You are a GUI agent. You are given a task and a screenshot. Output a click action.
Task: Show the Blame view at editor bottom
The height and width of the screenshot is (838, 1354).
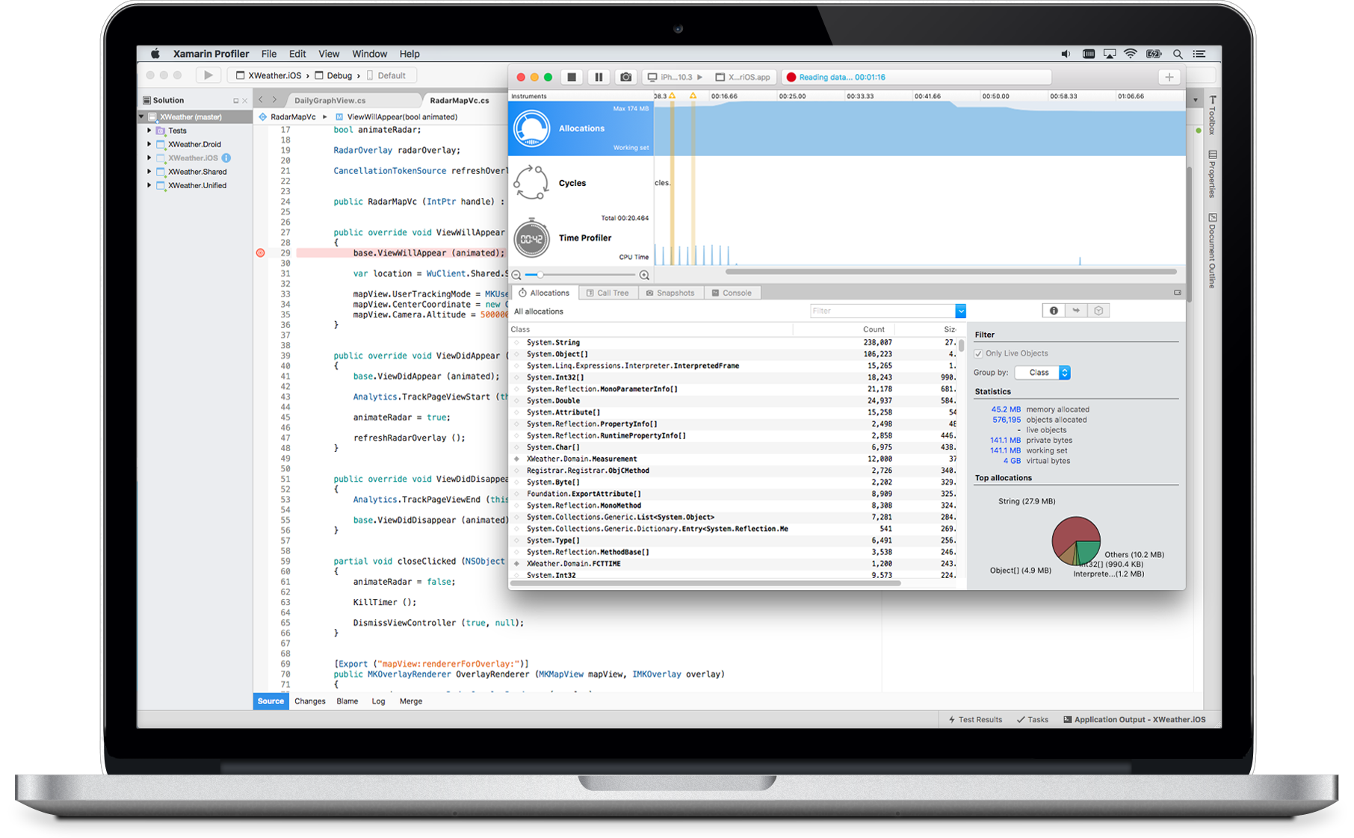pos(347,701)
